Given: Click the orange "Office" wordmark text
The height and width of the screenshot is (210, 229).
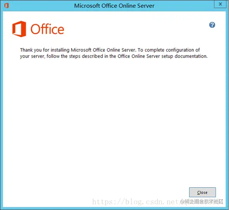Looking at the screenshot, I should click(x=47, y=29).
